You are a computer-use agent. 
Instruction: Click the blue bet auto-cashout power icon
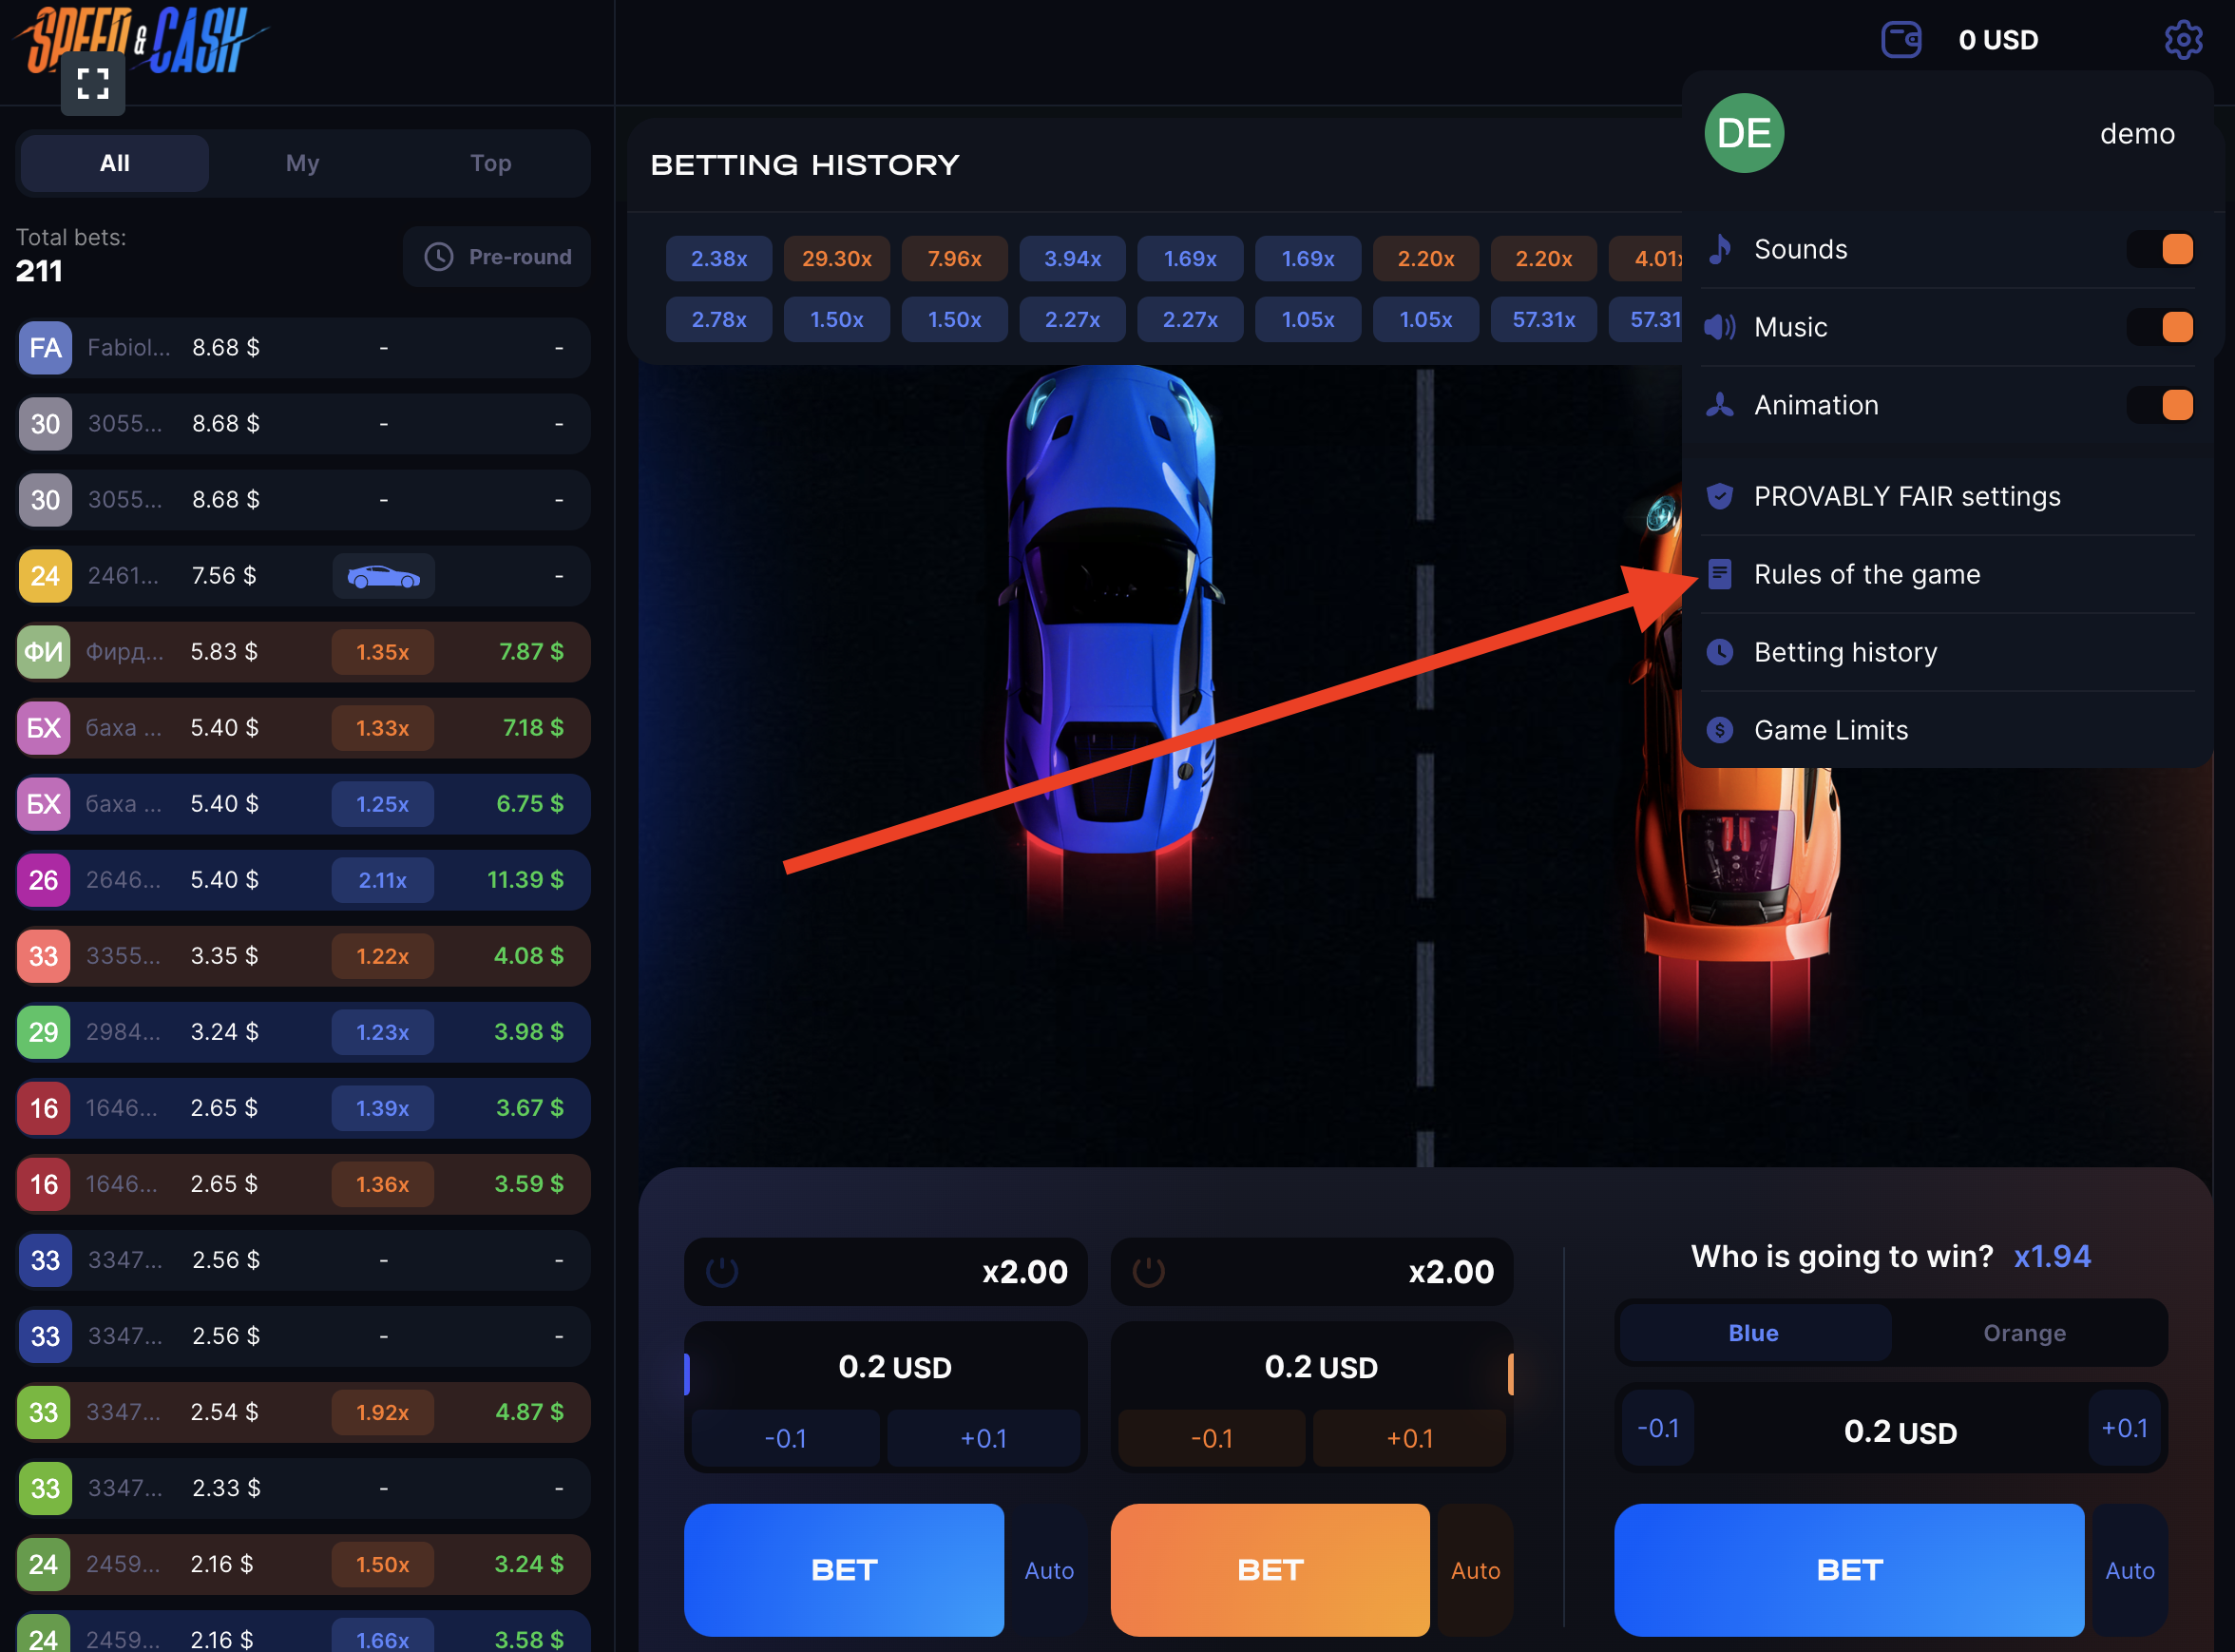tap(721, 1272)
